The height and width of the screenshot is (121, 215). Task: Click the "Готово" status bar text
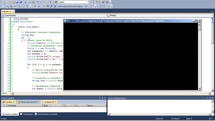4,119
